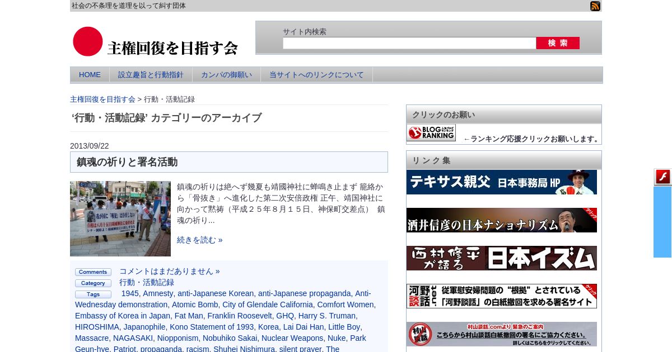The height and width of the screenshot is (352, 672).
Task: Select the Japanophile tag
Action: pos(144,327)
